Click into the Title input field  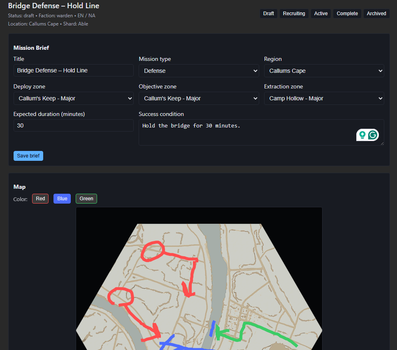click(x=73, y=70)
